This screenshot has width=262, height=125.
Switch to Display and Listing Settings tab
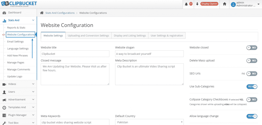[x=130, y=35]
